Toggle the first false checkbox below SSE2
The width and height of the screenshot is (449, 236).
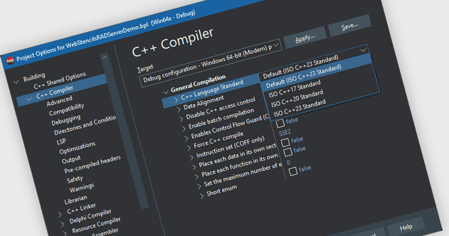point(285,142)
